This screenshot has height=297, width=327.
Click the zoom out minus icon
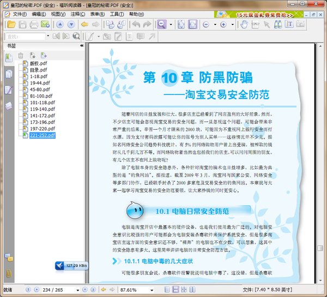[x=206, y=25]
